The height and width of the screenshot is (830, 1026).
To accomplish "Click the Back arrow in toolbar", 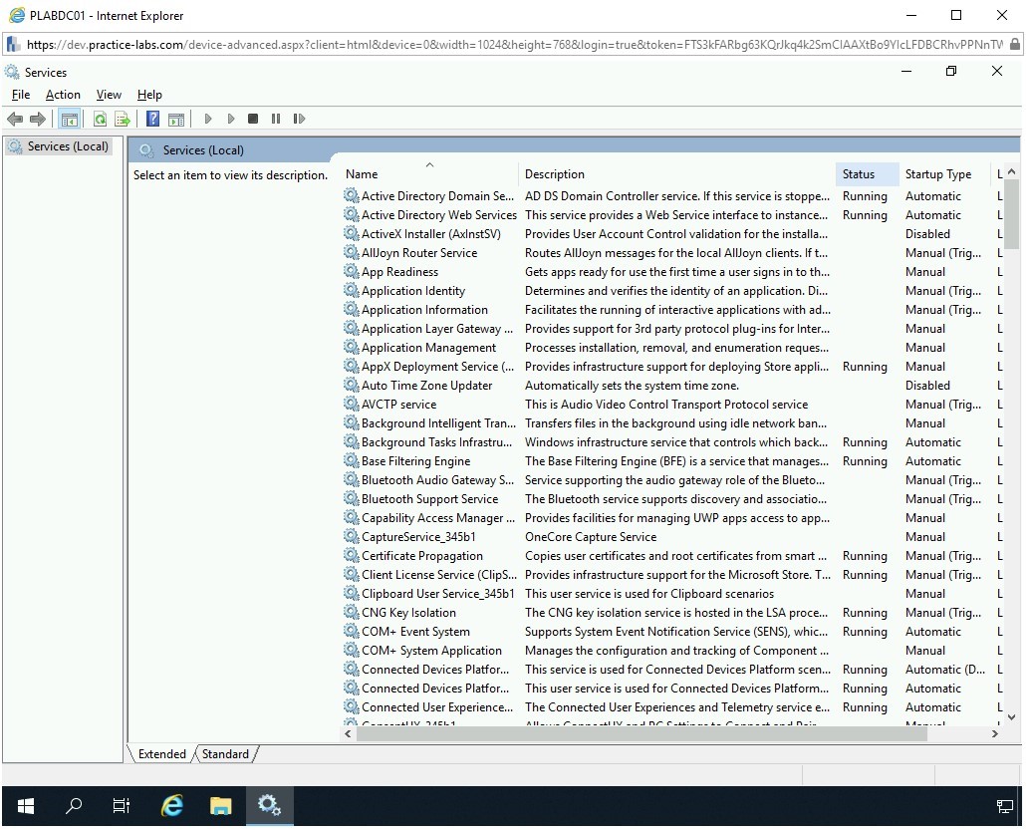I will coord(15,119).
